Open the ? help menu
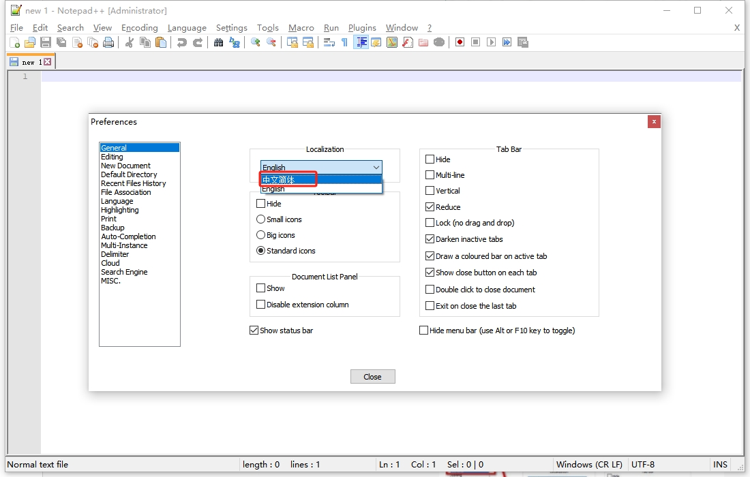 coord(430,28)
